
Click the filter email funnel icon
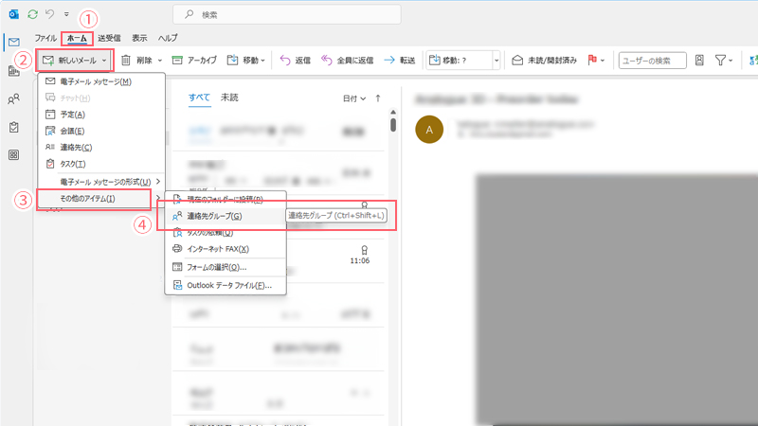[720, 60]
